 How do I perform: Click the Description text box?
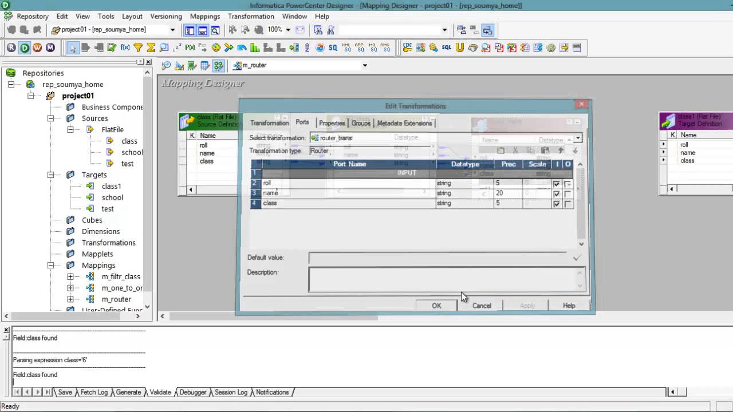[x=447, y=280]
